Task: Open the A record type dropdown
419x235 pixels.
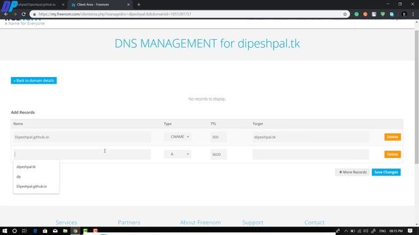Action: coord(177,154)
